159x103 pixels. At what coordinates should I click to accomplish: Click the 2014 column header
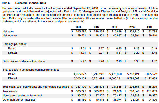click(153, 27)
